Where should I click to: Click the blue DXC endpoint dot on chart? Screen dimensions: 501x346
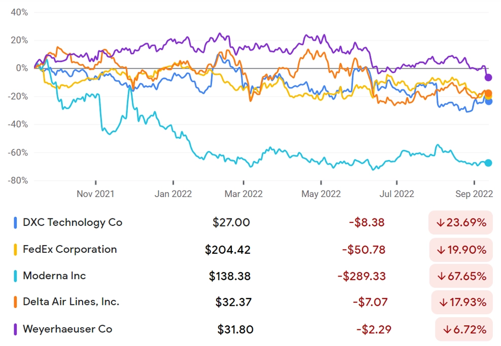[488, 101]
